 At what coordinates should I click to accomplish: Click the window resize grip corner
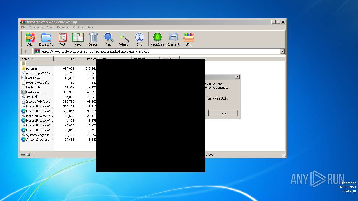284,155
